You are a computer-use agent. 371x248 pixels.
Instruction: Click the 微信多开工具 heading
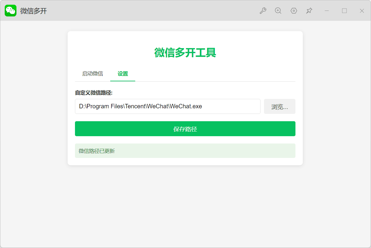[185, 53]
